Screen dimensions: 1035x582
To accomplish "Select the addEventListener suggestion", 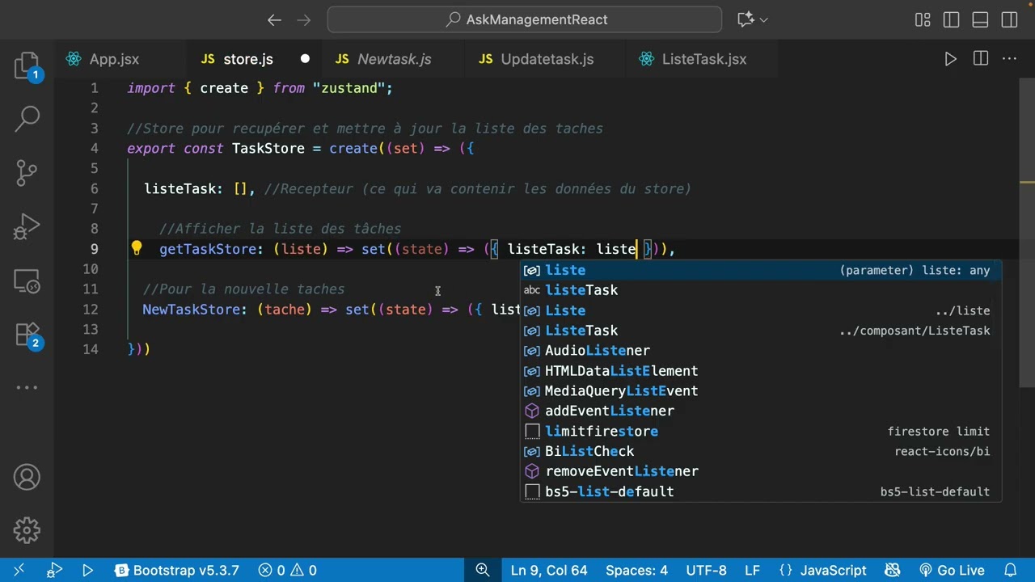I will [x=761, y=411].
